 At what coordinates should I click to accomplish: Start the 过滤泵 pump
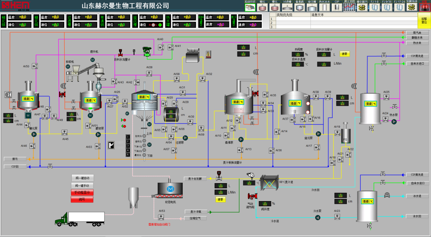(x=185, y=138)
